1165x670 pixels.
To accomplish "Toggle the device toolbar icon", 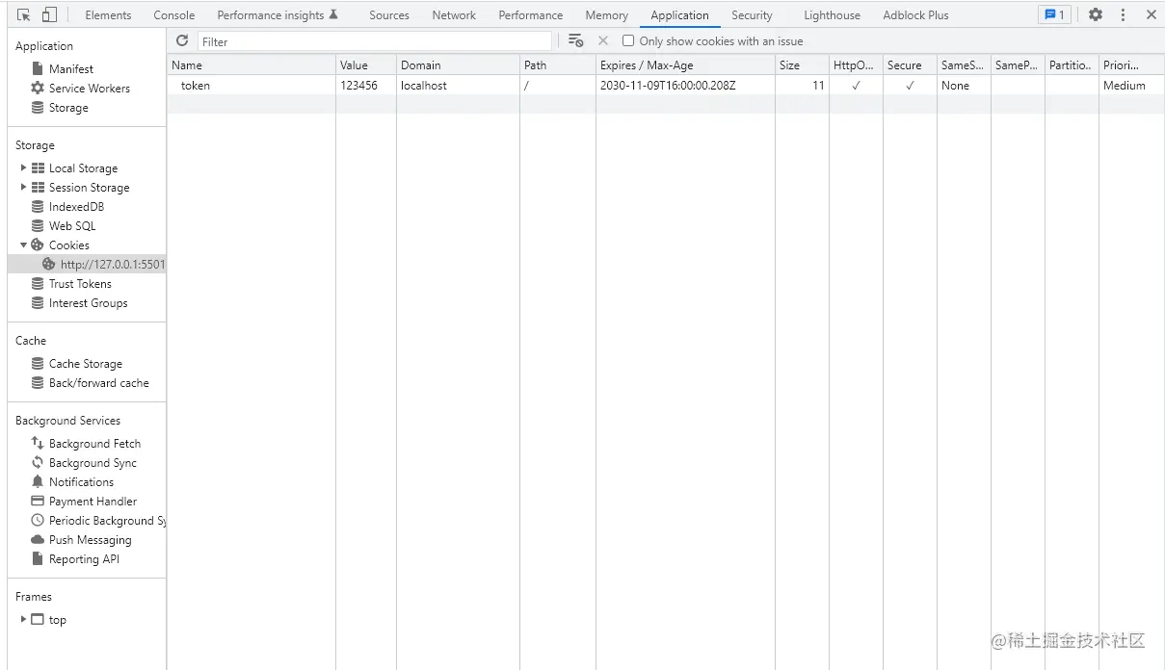I will [49, 14].
